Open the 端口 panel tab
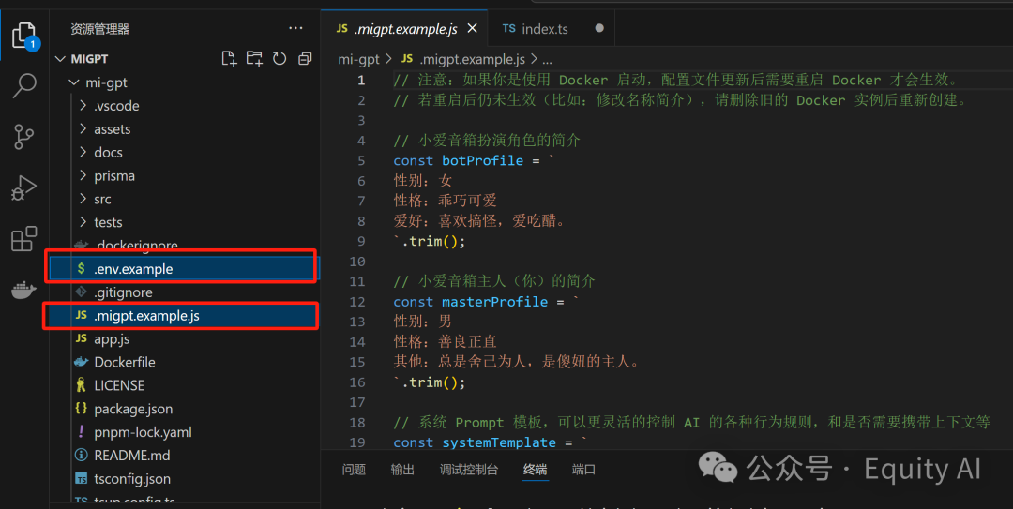 pyautogui.click(x=583, y=470)
